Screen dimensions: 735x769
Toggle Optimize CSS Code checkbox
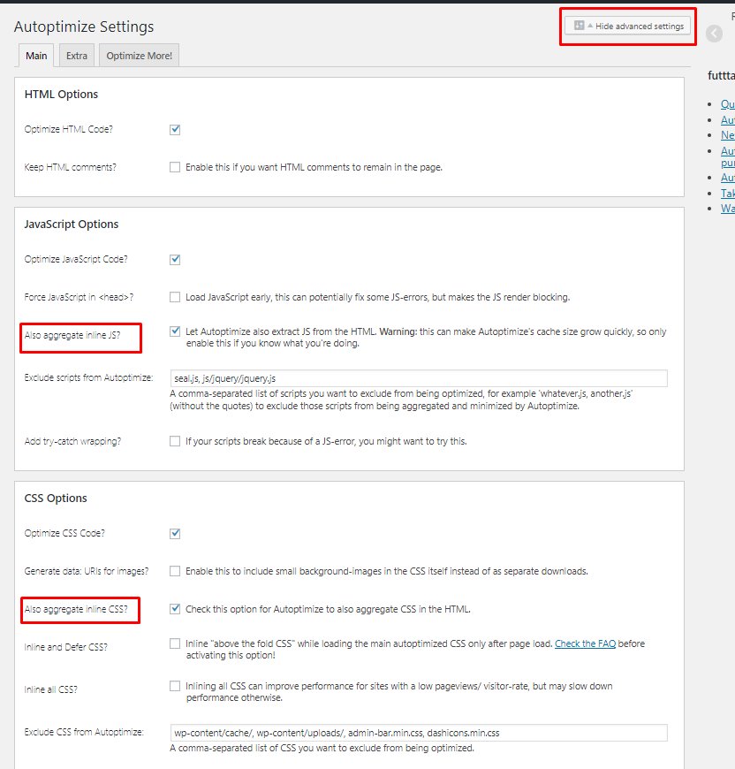[175, 534]
